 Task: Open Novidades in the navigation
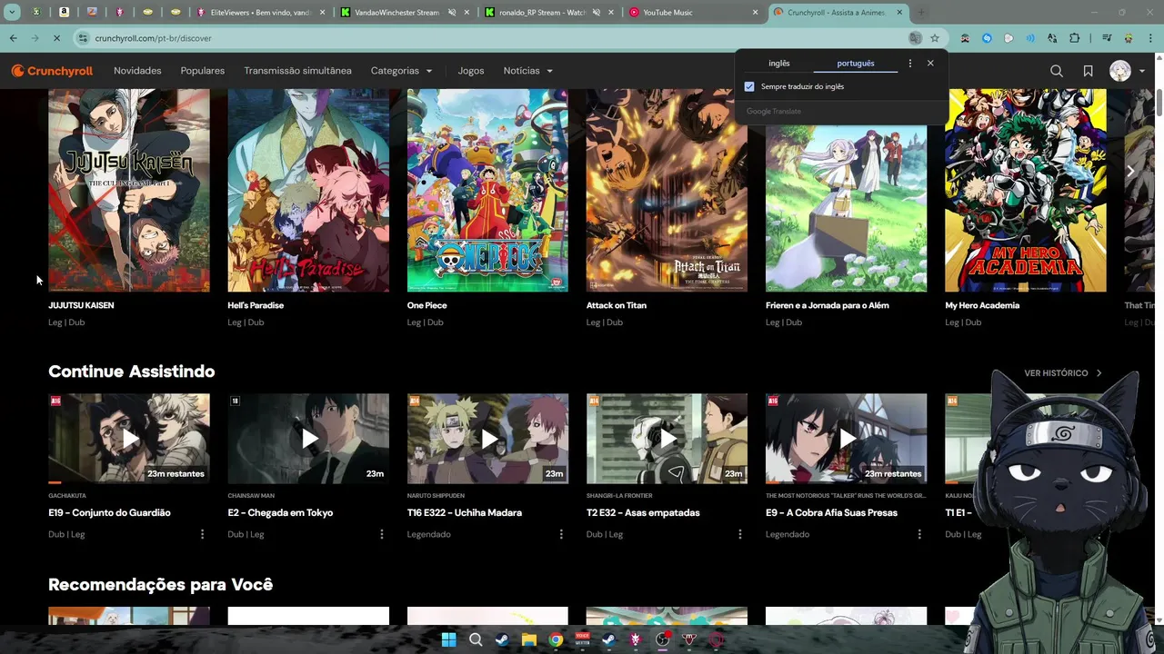pyautogui.click(x=137, y=71)
